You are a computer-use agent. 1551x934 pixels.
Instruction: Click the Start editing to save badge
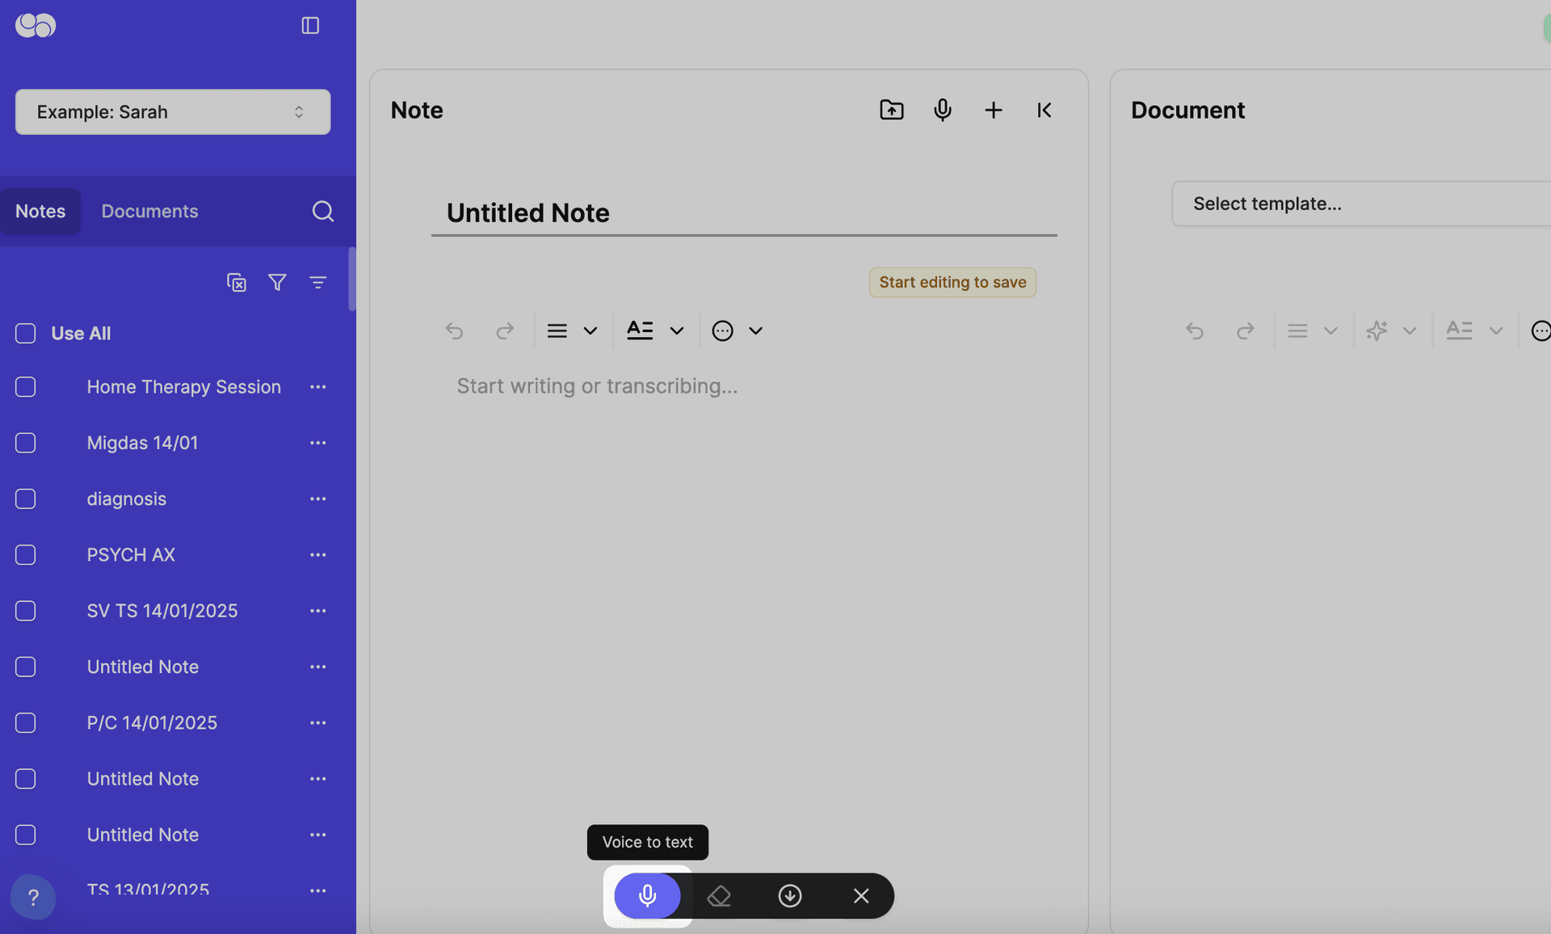(952, 282)
